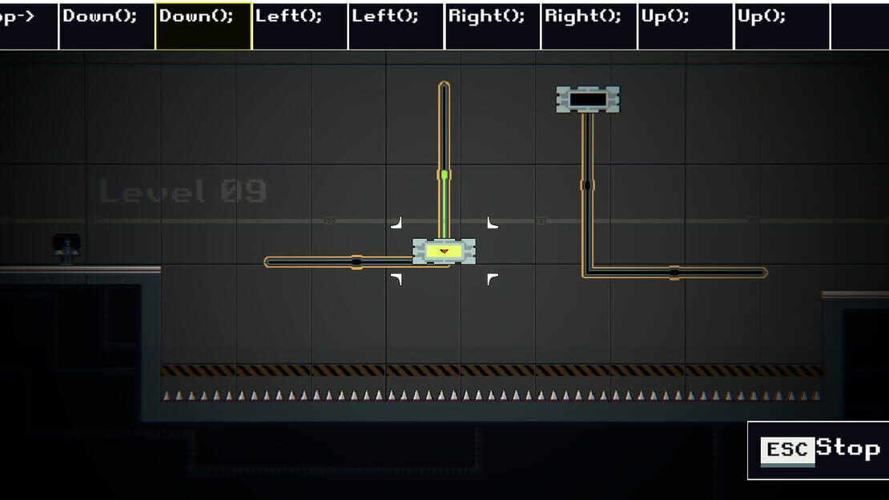Click the empty command slot after the last Up();

859,26
